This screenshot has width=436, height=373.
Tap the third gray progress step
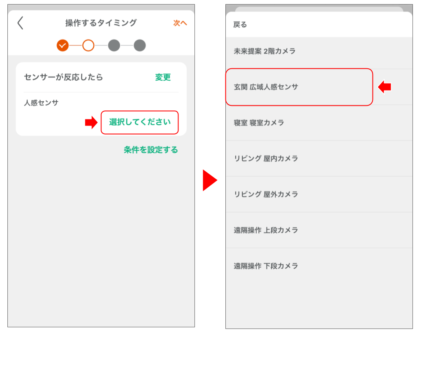(114, 45)
